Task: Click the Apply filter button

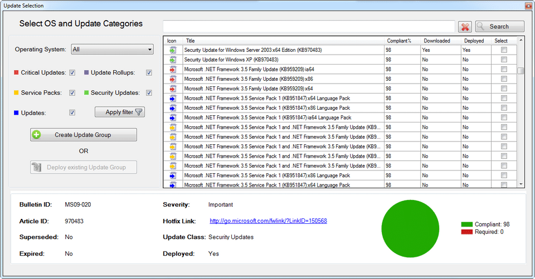Action: point(120,112)
